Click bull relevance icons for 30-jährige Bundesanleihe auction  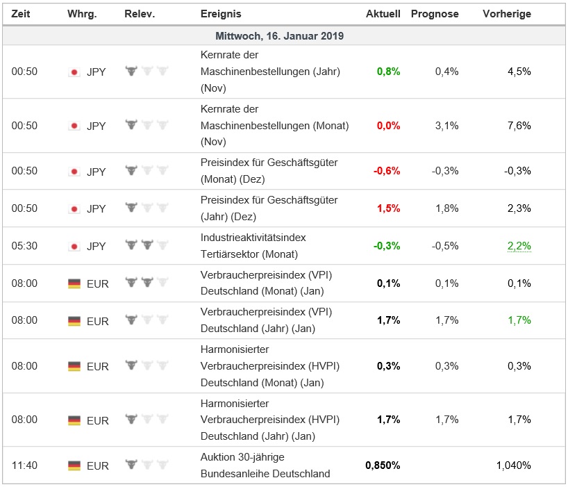[x=147, y=465]
